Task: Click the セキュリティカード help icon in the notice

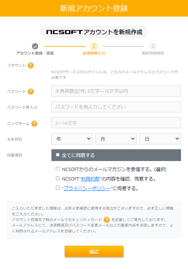Action: click(x=106, y=220)
